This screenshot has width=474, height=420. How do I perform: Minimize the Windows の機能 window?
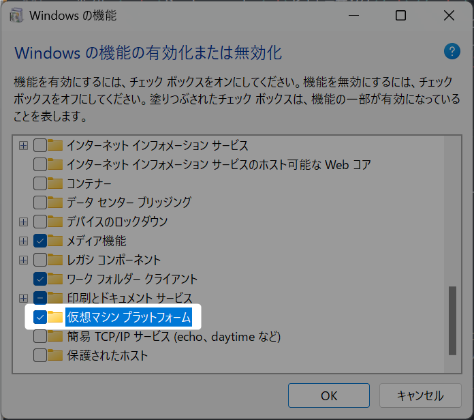pyautogui.click(x=353, y=15)
